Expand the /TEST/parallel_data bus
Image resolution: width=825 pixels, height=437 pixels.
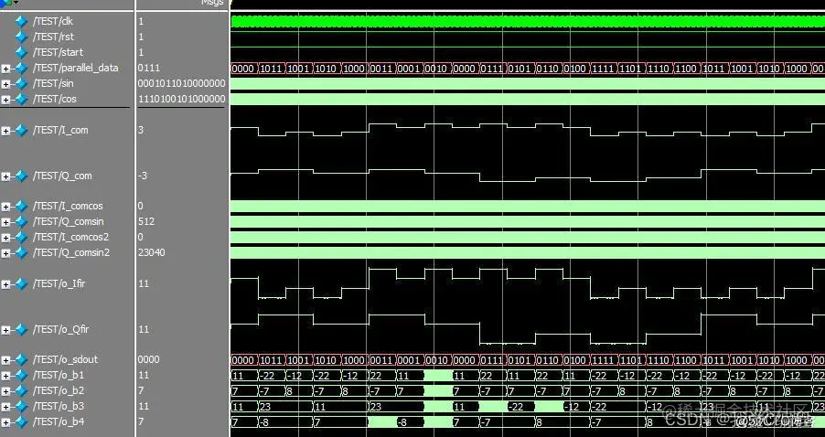coord(5,69)
